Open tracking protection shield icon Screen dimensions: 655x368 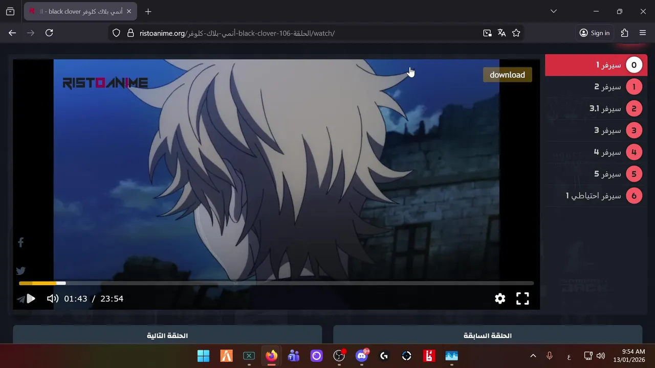point(116,33)
